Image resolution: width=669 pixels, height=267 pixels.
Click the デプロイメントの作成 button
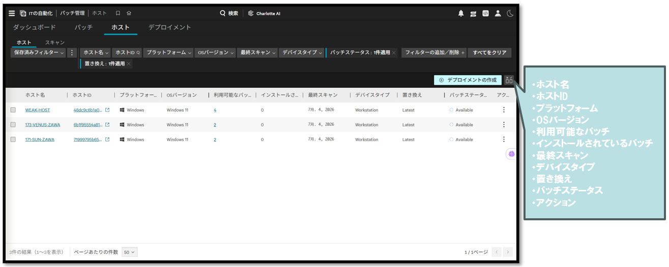pyautogui.click(x=468, y=80)
